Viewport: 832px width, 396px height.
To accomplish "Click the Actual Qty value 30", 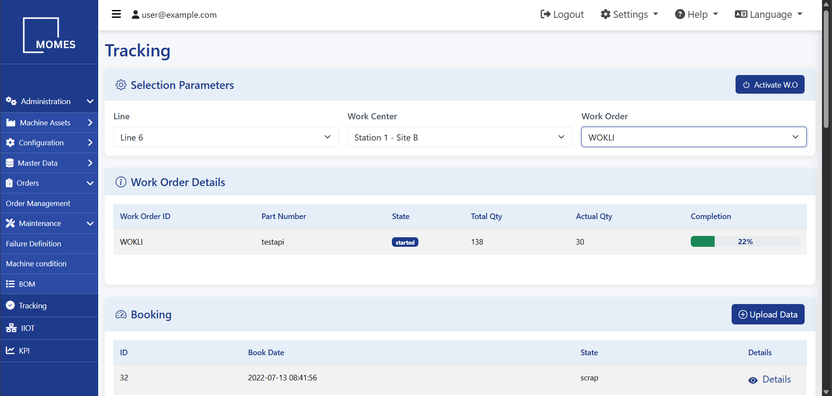I will click(x=580, y=242).
